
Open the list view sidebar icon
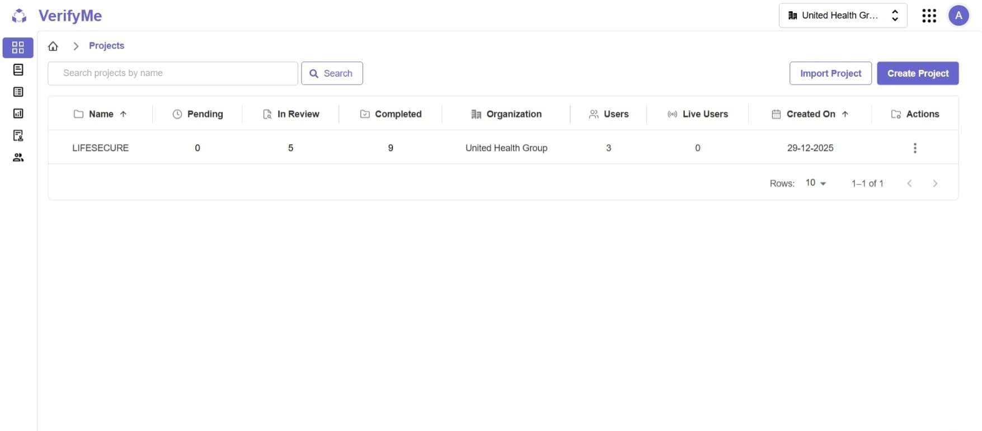18,92
